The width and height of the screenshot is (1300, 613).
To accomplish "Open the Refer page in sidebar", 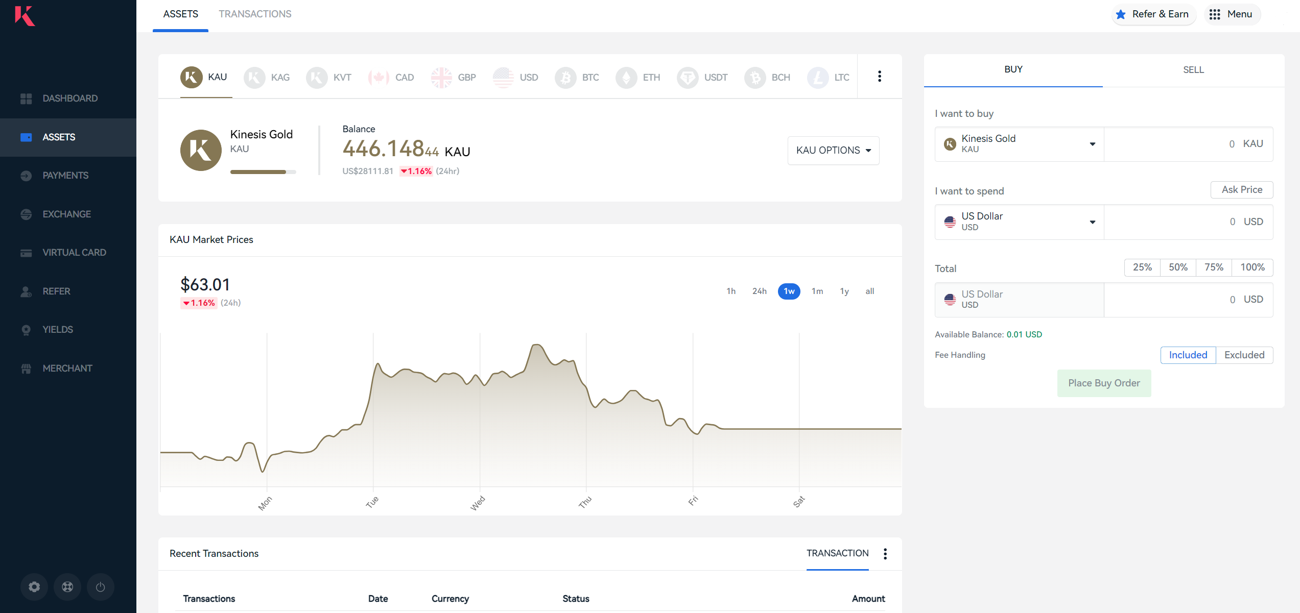I will [68, 291].
